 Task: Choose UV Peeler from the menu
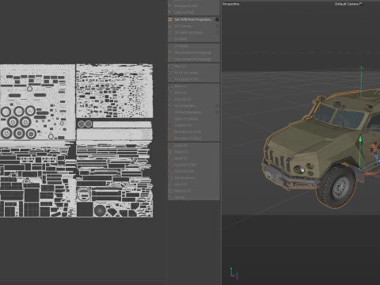[194, 46]
